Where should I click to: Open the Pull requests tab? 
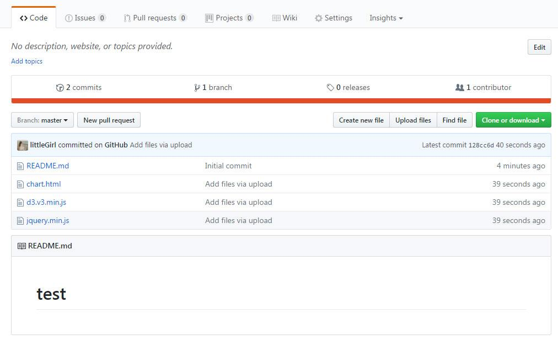point(155,18)
